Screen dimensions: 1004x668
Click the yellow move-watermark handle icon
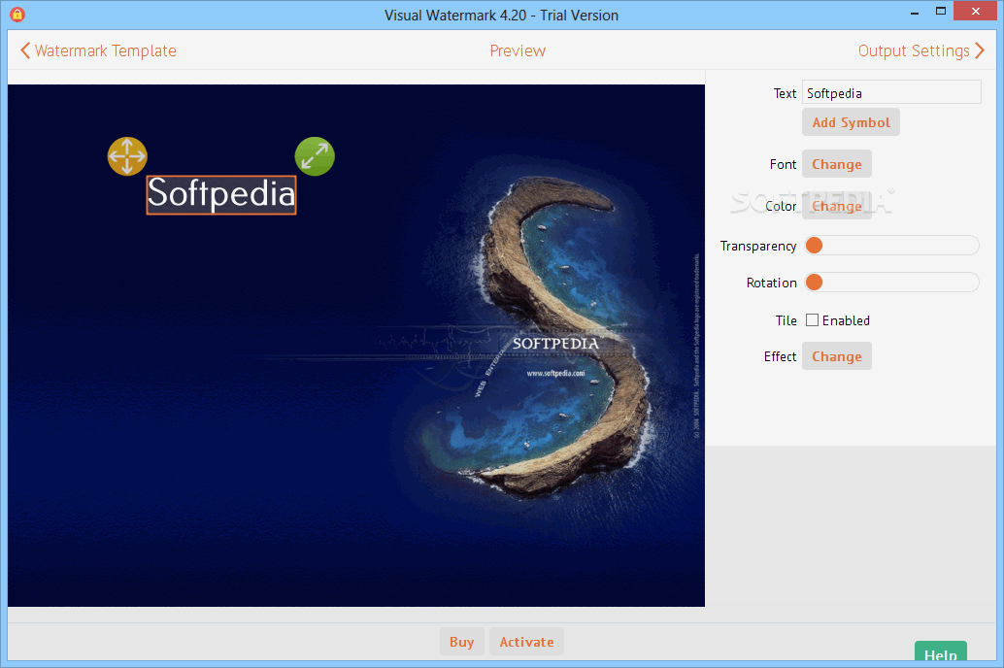[127, 156]
